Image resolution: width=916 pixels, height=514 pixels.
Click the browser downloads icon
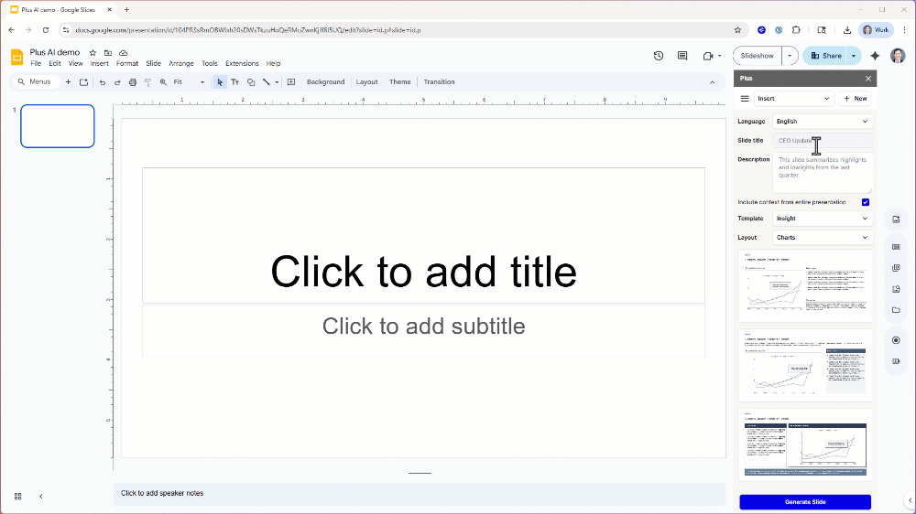pyautogui.click(x=847, y=30)
